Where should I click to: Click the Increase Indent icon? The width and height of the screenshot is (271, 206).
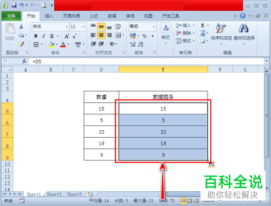tap(101, 44)
